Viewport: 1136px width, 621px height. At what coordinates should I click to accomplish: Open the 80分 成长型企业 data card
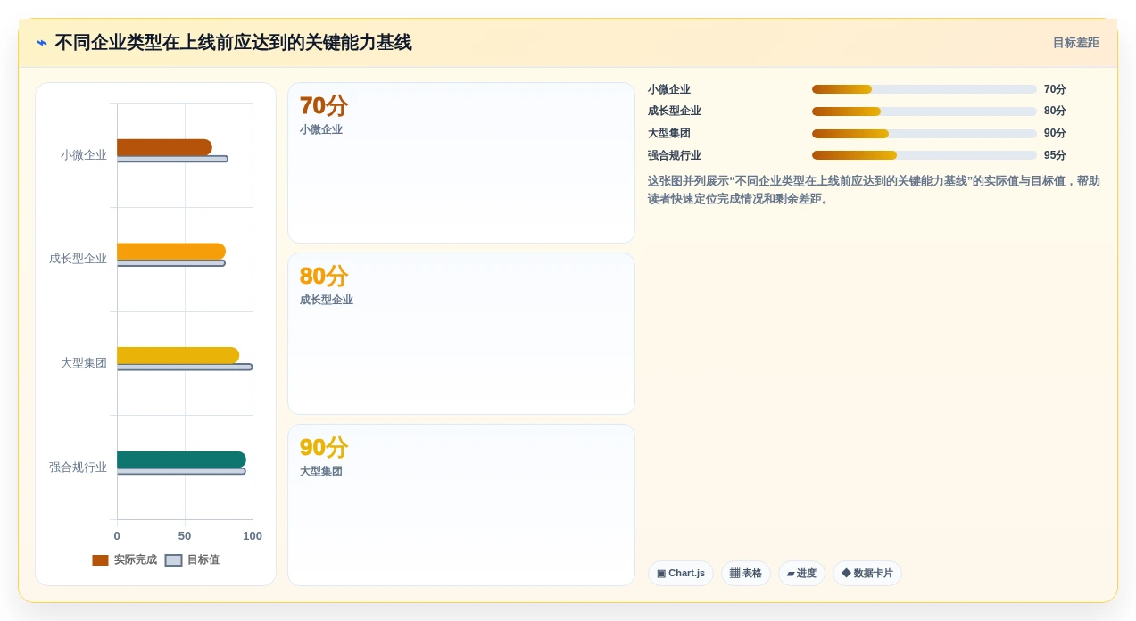click(x=460, y=334)
